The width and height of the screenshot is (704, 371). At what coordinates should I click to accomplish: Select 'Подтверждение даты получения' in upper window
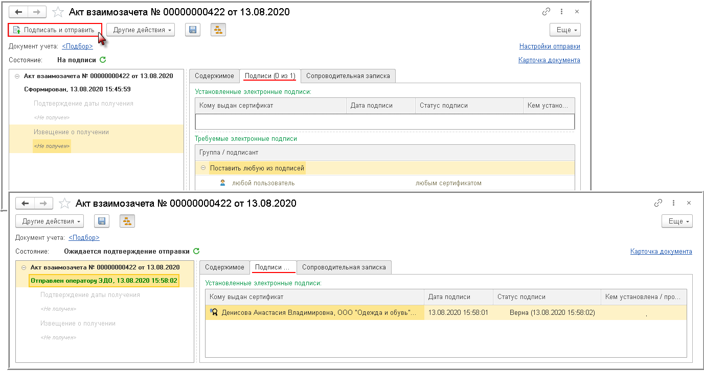tap(83, 104)
